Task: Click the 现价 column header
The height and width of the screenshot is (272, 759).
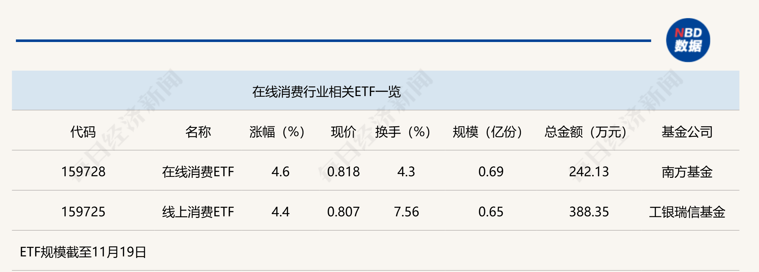Action: pyautogui.click(x=343, y=132)
